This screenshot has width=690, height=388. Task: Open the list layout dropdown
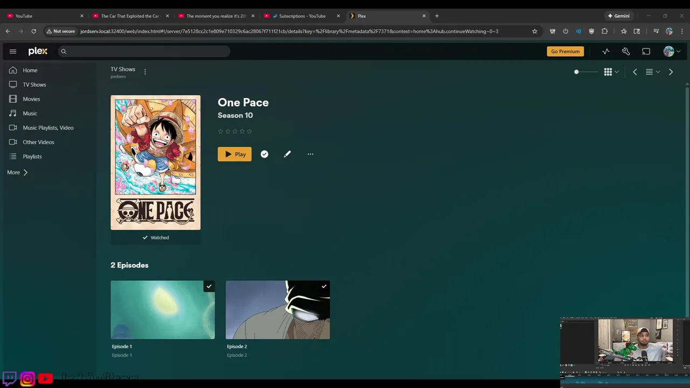click(x=653, y=72)
